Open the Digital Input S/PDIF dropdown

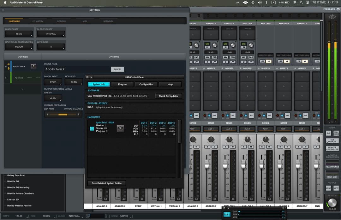tap(52, 82)
